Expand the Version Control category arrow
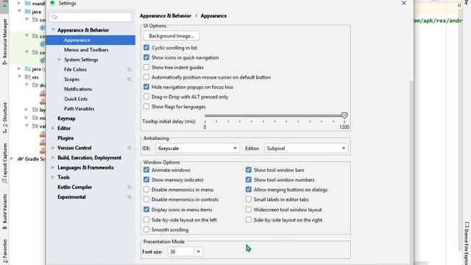471x265 pixels. pyautogui.click(x=53, y=148)
